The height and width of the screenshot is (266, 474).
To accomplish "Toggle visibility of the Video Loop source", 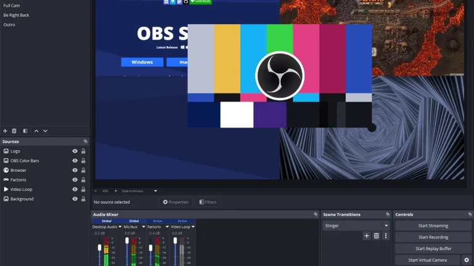I will click(75, 190).
